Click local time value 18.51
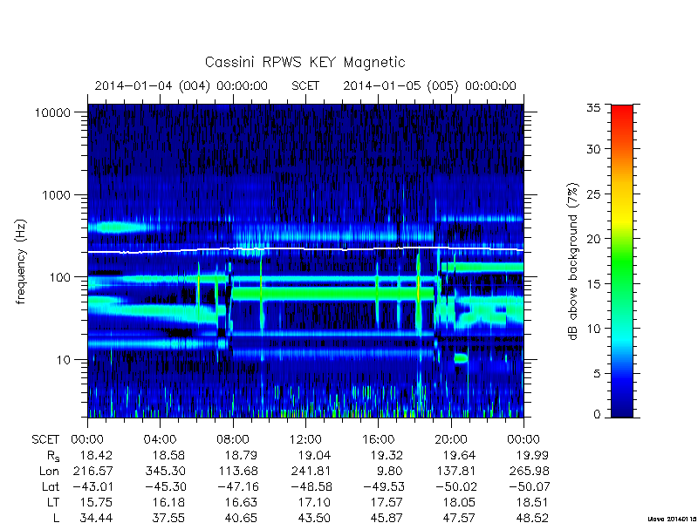 532,502
